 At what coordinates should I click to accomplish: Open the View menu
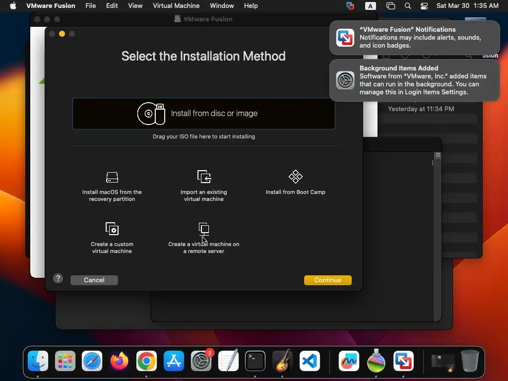click(135, 5)
